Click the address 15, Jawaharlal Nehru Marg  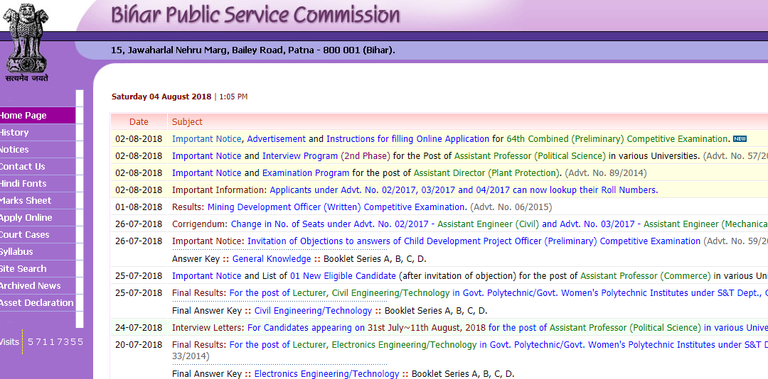252,50
